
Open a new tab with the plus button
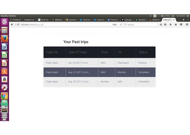[x=183, y=20]
